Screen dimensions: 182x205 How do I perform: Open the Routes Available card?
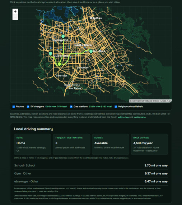coord(111,144)
